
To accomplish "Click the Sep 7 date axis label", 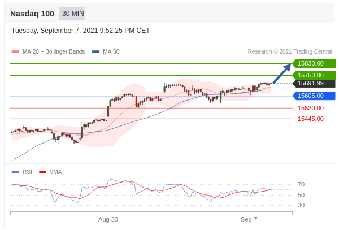I will tap(249, 219).
